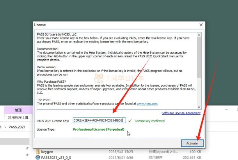Click the upper pin icon in Explorer sidebar
The image size is (238, 160).
pos(27,148)
